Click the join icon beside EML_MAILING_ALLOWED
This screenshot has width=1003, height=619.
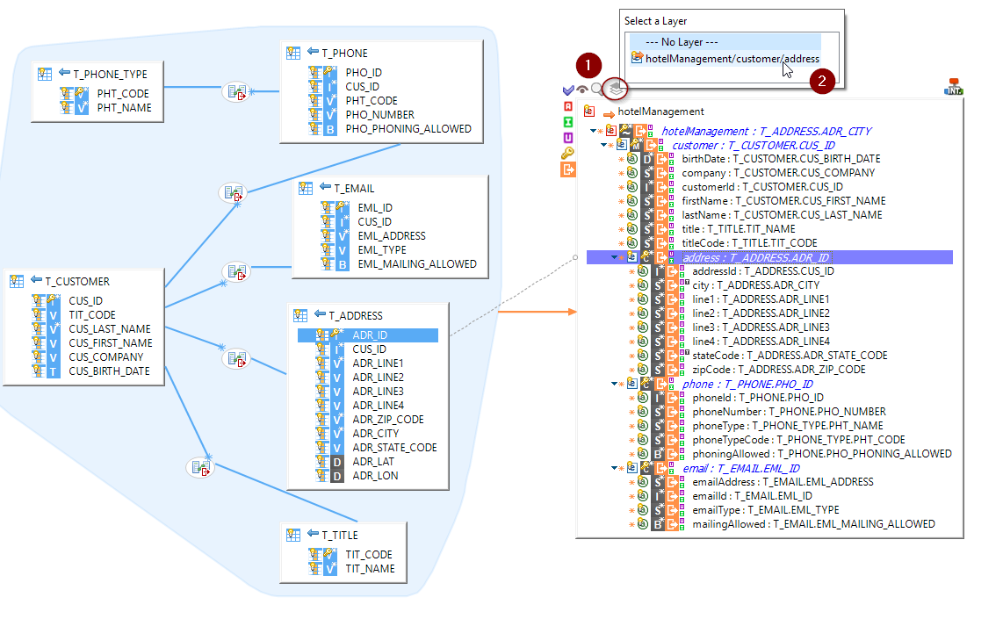(236, 272)
